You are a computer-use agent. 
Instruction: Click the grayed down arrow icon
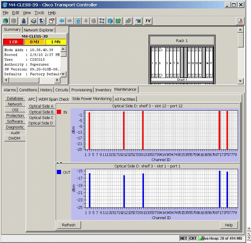click(86, 21)
